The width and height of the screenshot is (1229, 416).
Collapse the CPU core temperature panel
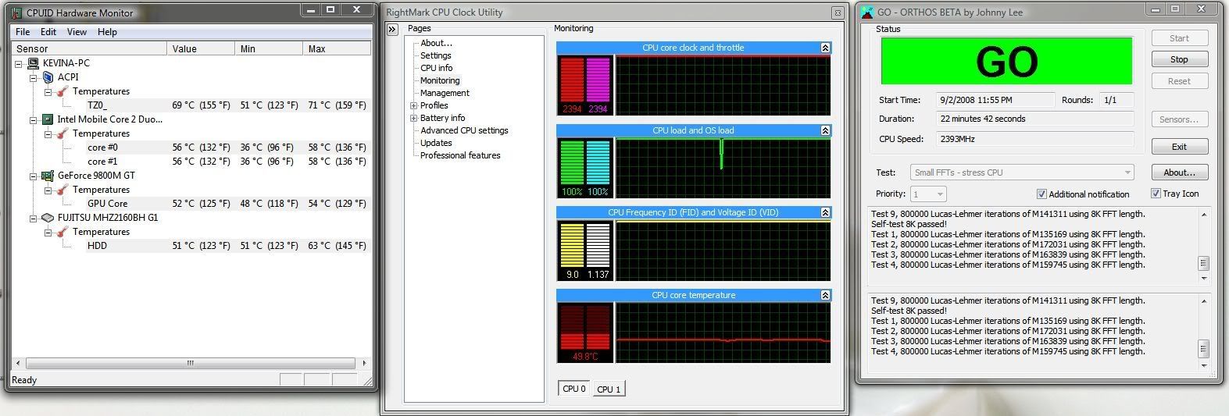pos(825,295)
